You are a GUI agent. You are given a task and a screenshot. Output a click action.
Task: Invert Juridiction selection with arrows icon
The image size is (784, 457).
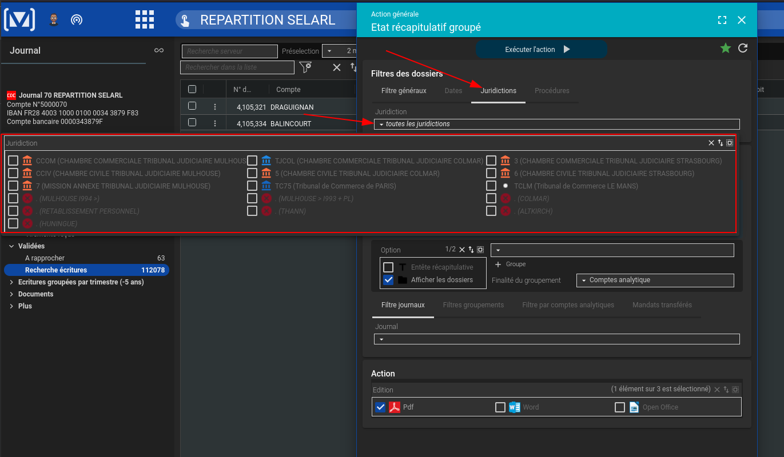click(721, 143)
